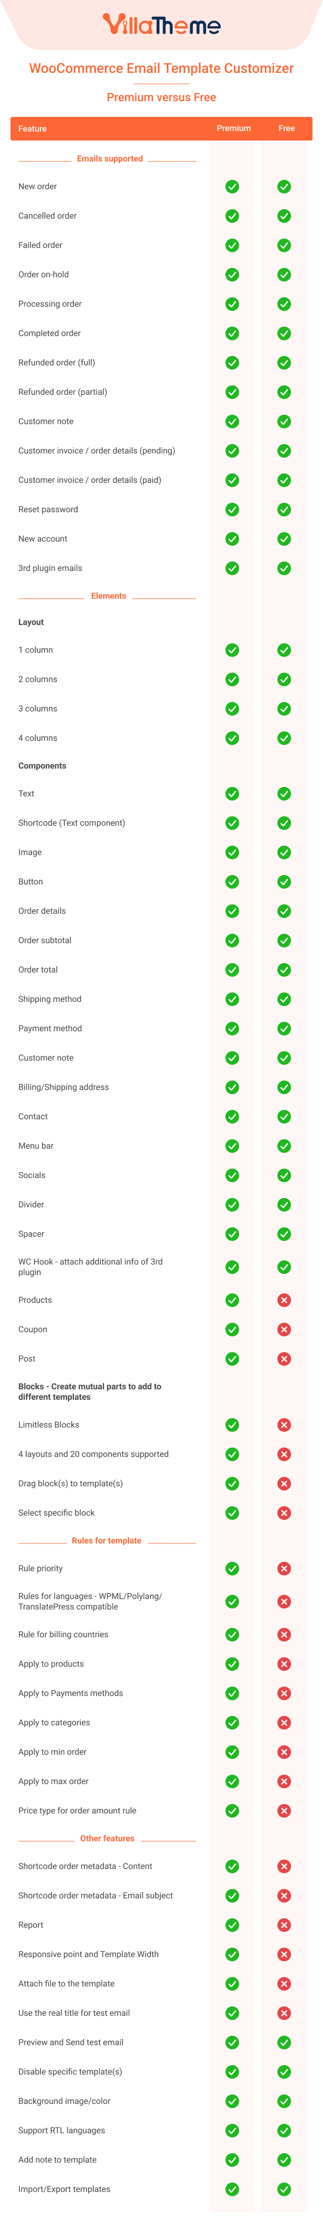Click the Elements section heading
Image resolution: width=323 pixels, height=2225 pixels.
109,596
